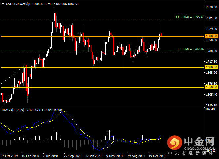This screenshot has height=159, width=219.
Task: Select the 1880.00 orange price tag
Action: click(211, 36)
